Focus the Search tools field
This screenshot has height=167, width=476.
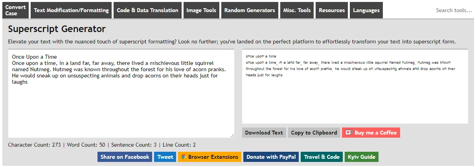pos(454,10)
